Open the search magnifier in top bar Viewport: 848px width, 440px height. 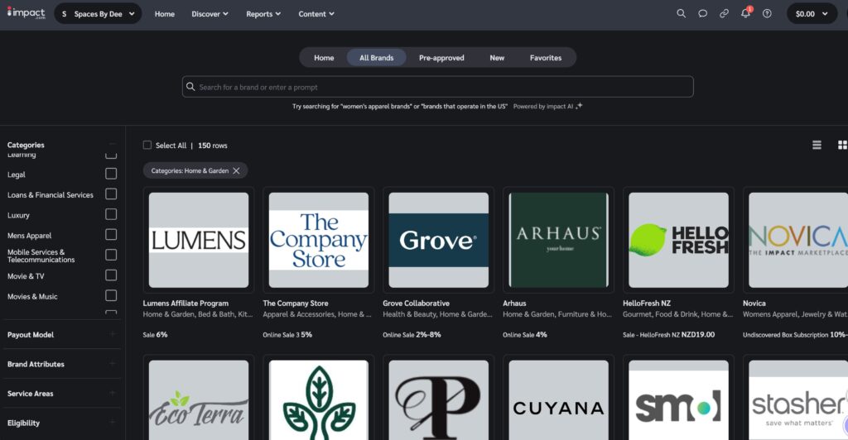pos(681,13)
